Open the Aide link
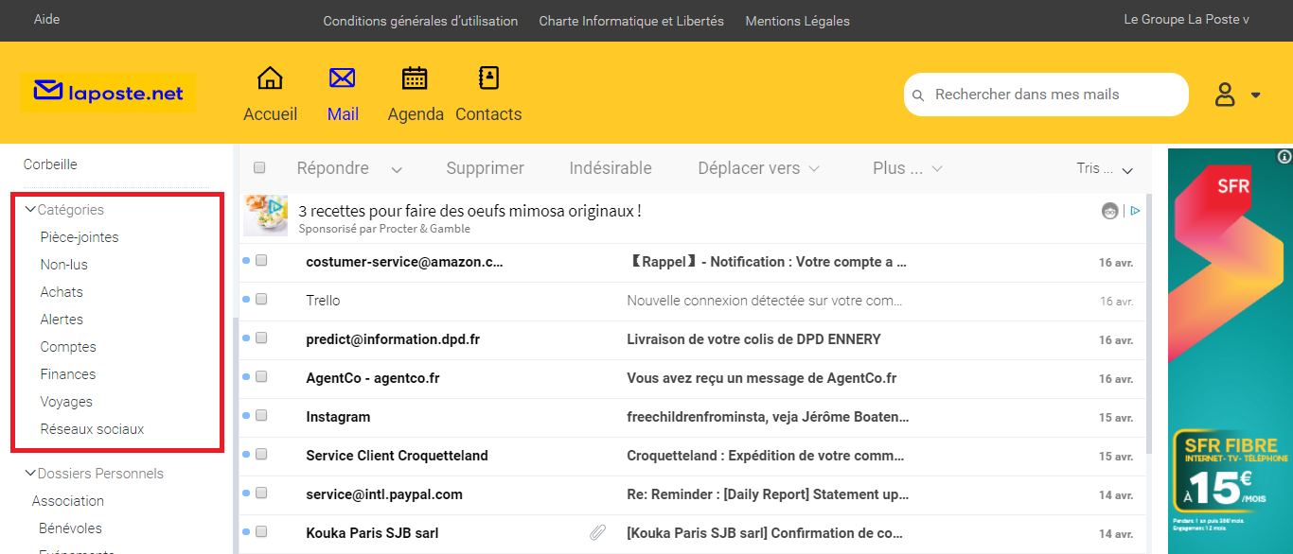The width and height of the screenshot is (1293, 554). (x=45, y=18)
